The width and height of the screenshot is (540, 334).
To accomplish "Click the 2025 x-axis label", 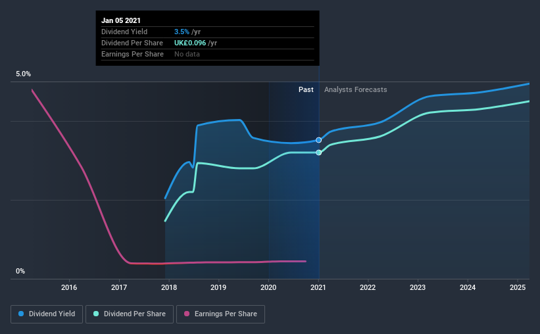I will 518,287.
